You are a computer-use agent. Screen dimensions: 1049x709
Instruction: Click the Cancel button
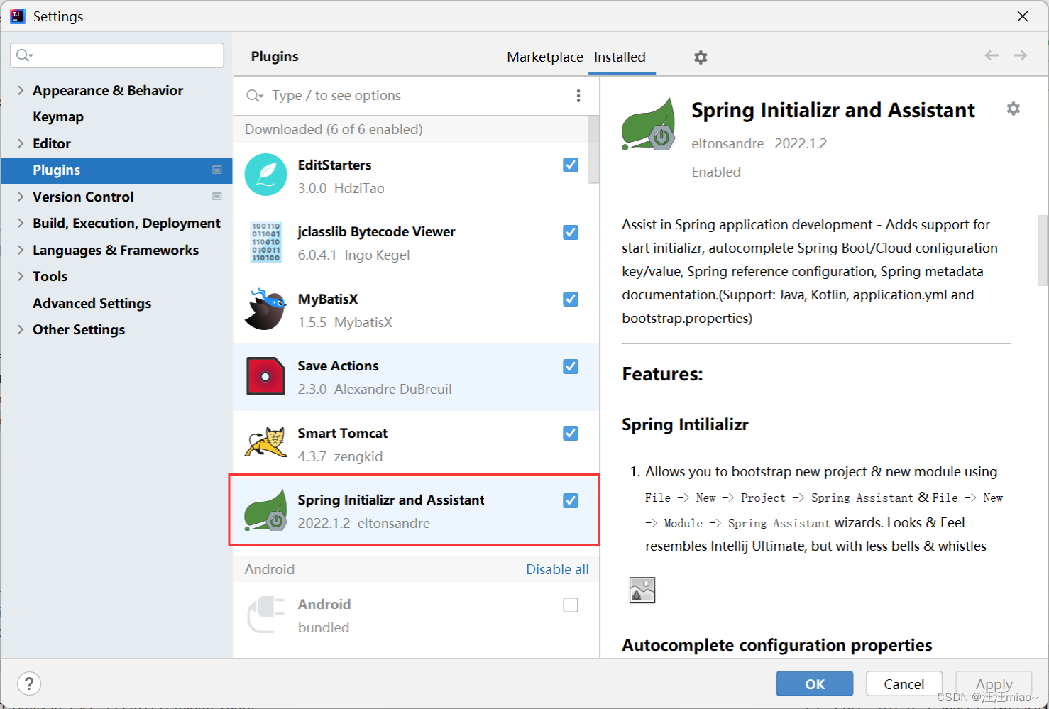pos(904,683)
